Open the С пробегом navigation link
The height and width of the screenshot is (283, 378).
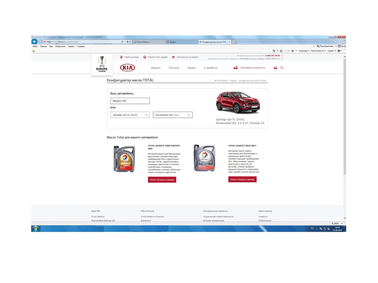pos(210,68)
